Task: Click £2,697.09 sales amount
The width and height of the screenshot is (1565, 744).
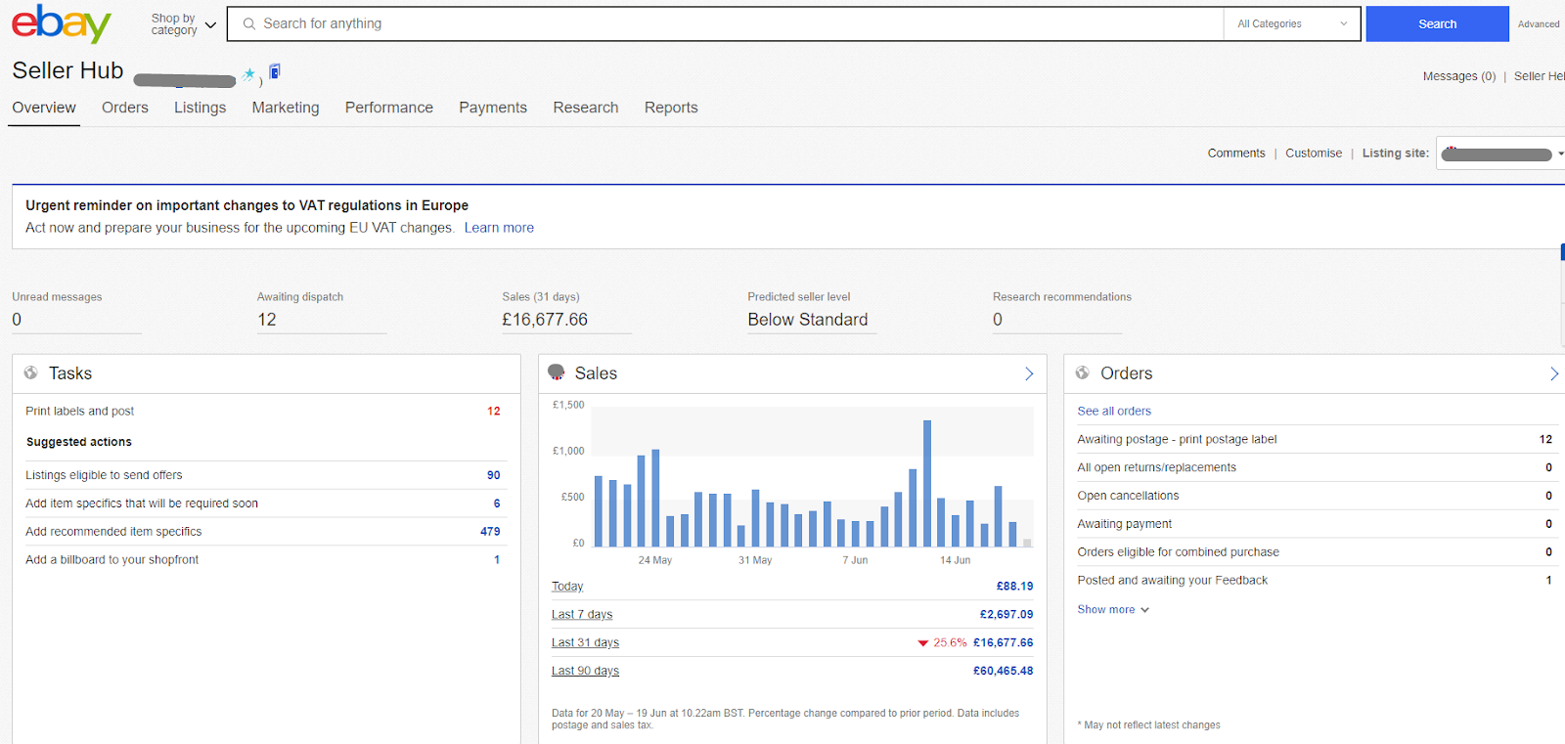Action: pos(1006,615)
